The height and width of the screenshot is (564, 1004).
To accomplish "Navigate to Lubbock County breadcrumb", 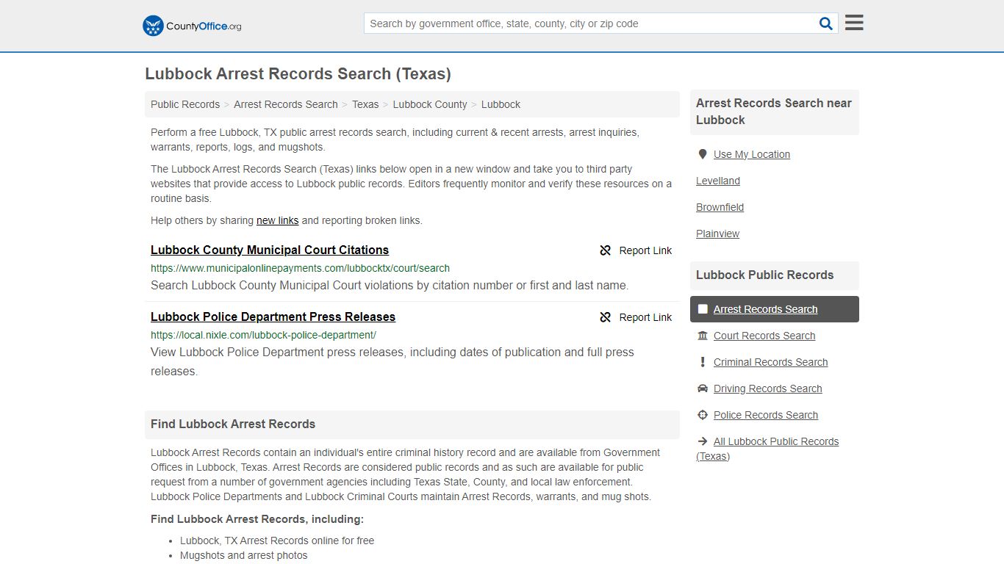I will tap(429, 104).
